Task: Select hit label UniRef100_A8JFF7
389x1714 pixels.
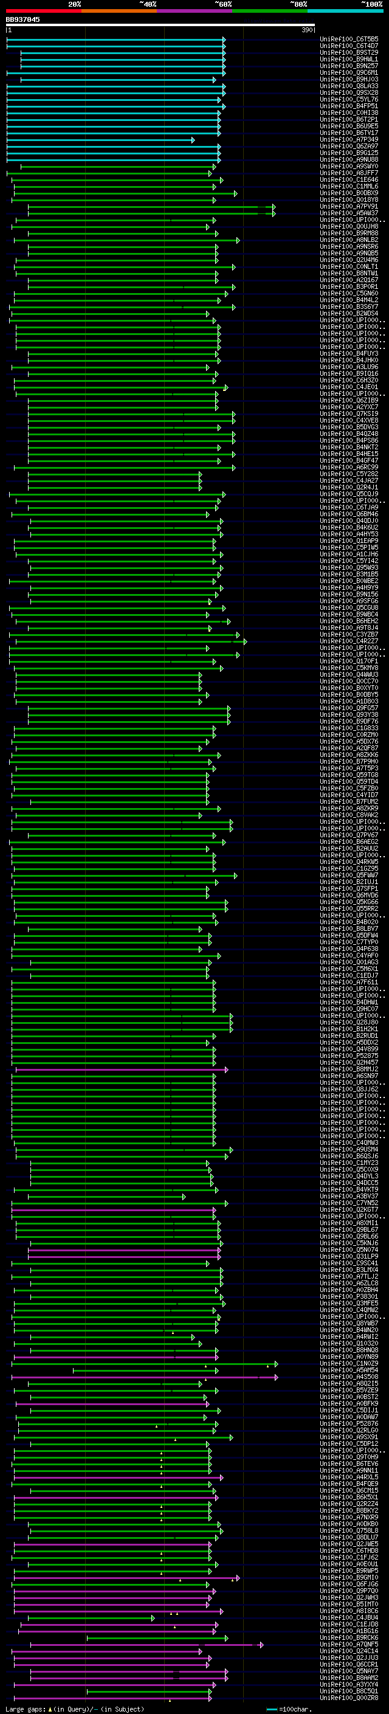Action: tap(349, 173)
